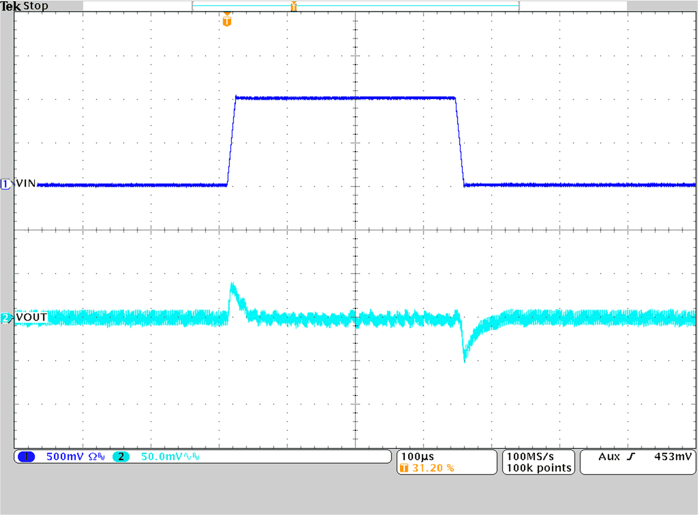Click the 100k points record length readout

539,468
